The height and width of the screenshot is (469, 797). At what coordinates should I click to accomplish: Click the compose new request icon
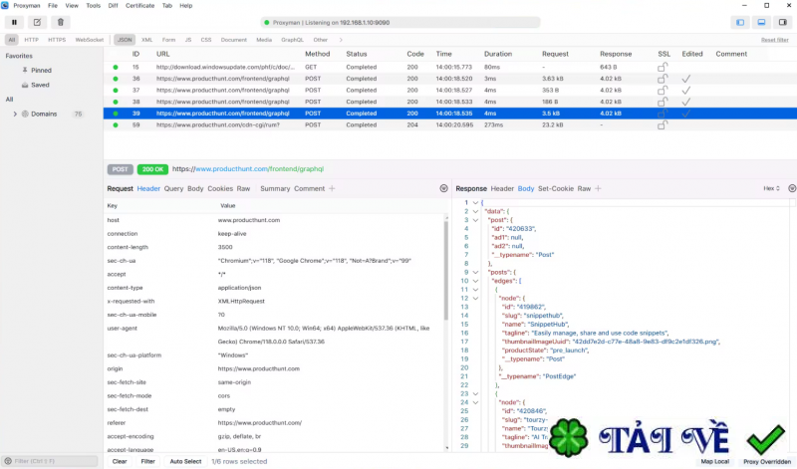37,22
